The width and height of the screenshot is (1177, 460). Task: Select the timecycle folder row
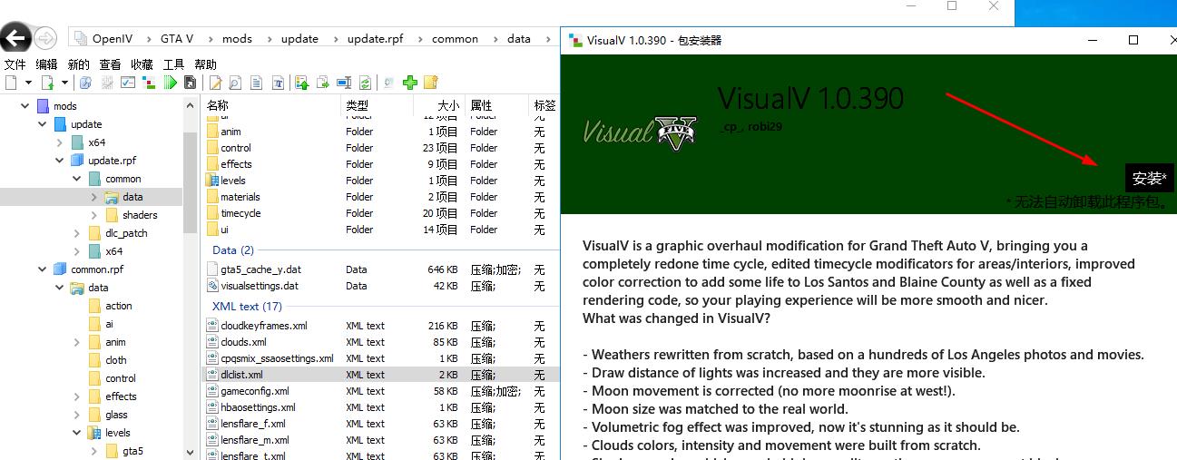(381, 213)
